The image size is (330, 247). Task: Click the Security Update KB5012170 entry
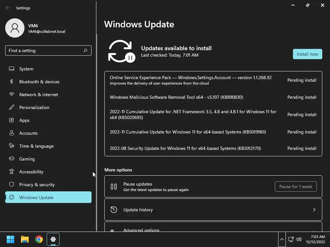coord(213,148)
